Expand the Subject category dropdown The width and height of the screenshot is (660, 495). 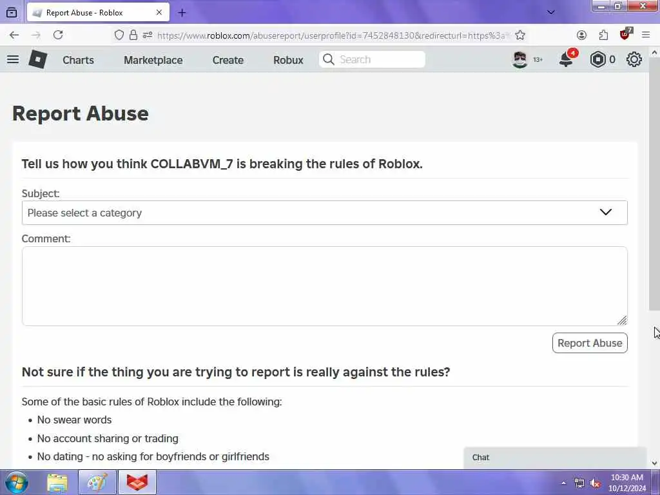tap(325, 213)
